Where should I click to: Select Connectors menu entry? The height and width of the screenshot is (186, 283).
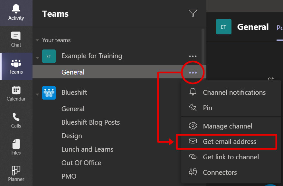(231, 172)
